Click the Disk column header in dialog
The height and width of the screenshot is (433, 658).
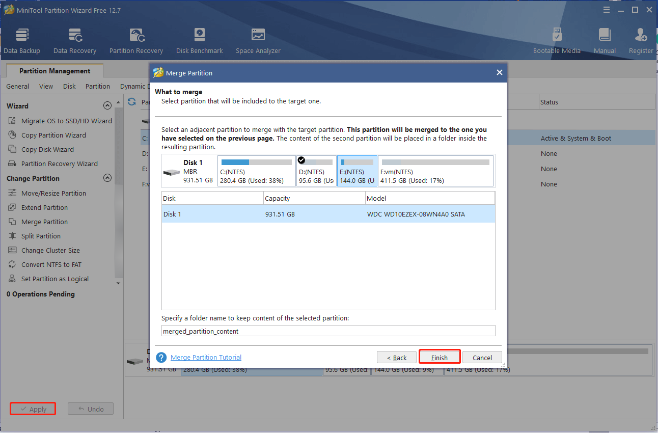pos(212,198)
